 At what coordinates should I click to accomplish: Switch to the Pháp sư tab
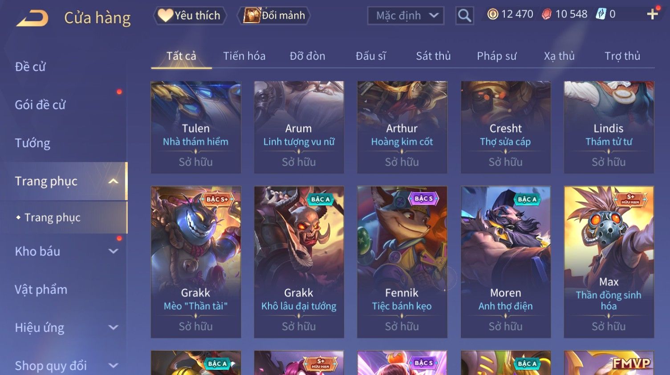click(496, 56)
